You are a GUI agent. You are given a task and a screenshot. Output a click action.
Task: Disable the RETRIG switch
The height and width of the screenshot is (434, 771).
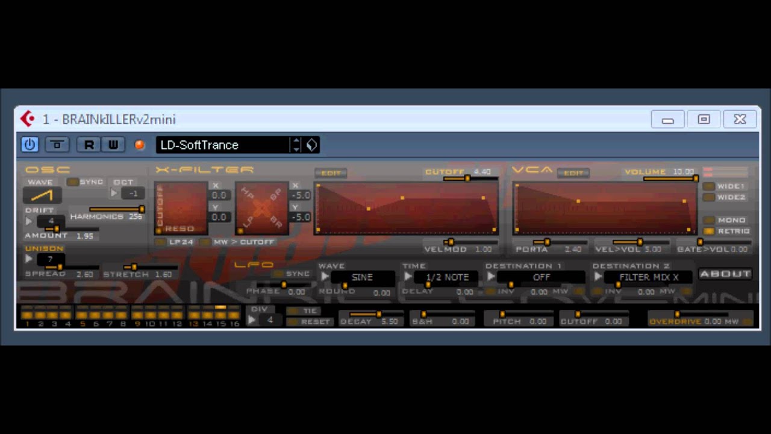click(709, 231)
